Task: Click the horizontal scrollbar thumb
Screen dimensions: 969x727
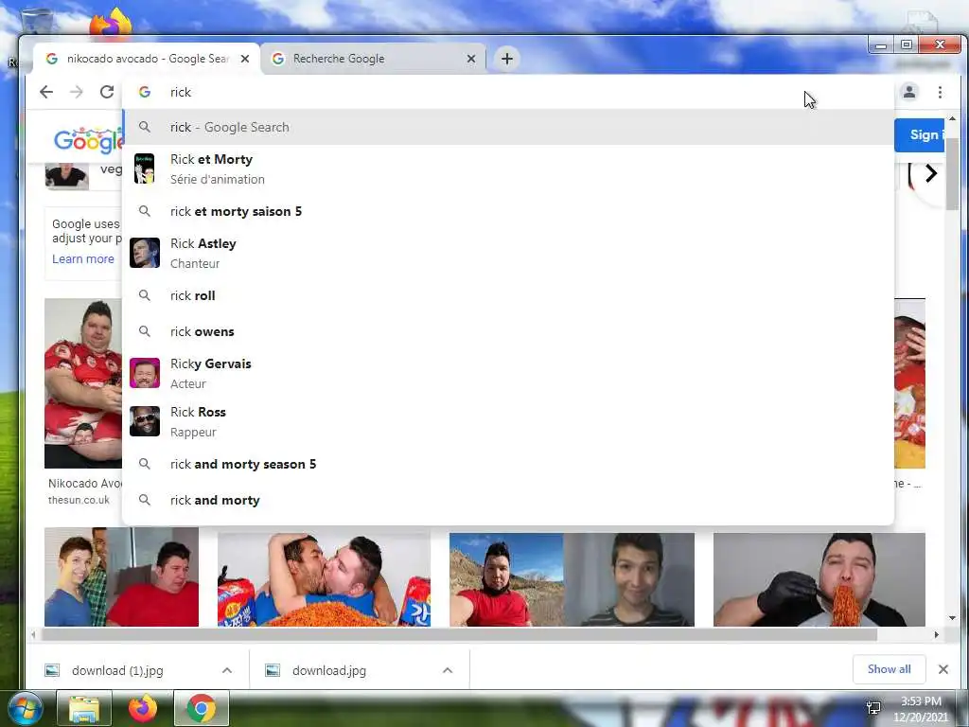Action: (x=459, y=634)
